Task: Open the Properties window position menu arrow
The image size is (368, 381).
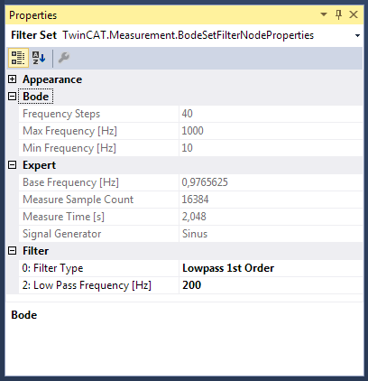Action: point(324,14)
